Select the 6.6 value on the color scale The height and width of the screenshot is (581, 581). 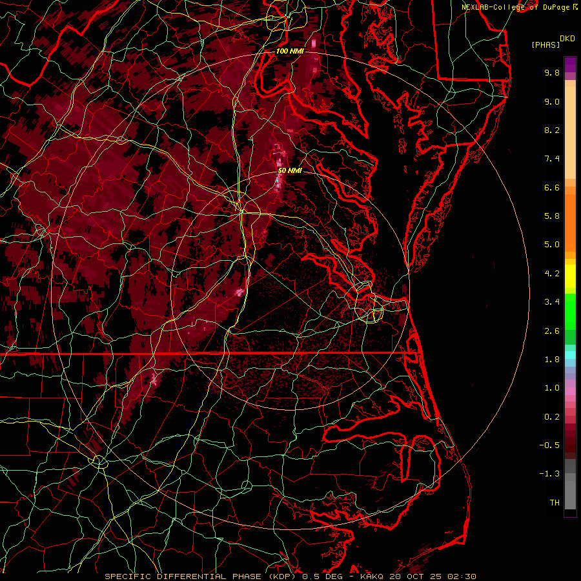point(552,187)
